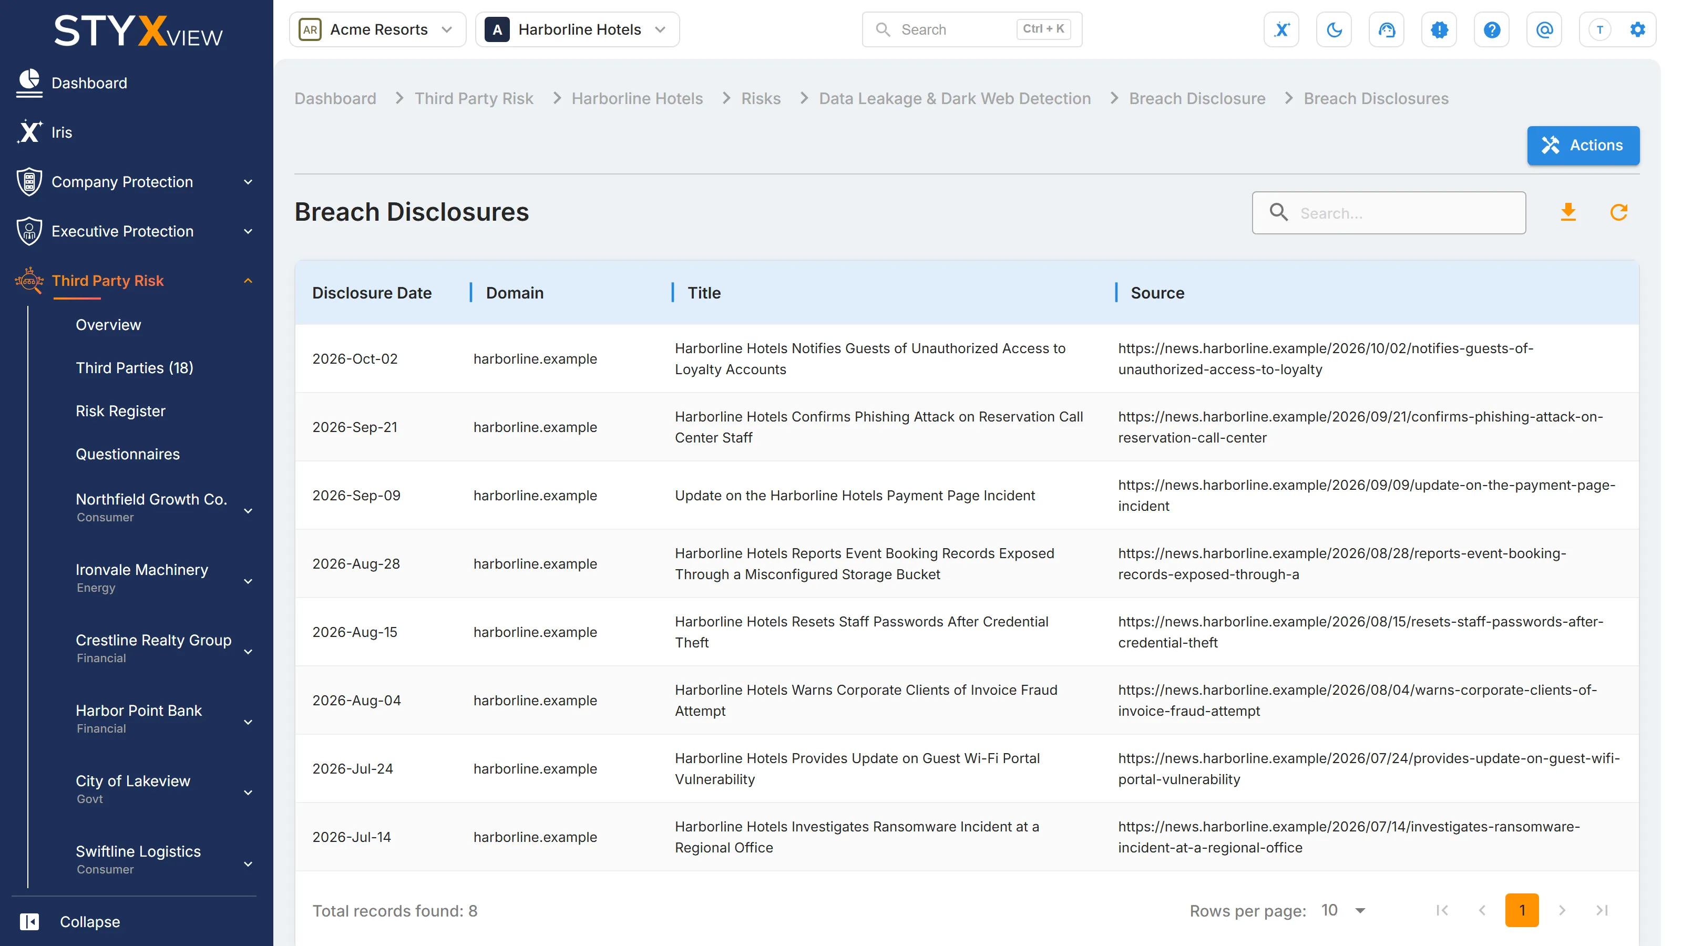Click the Collapse sidebar icon
1682x946 pixels.
point(29,921)
